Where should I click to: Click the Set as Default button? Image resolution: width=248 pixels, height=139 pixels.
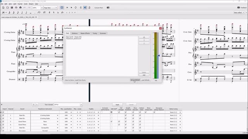(x=135, y=80)
